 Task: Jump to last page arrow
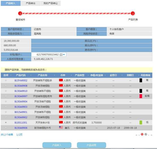pyautogui.click(x=151, y=135)
